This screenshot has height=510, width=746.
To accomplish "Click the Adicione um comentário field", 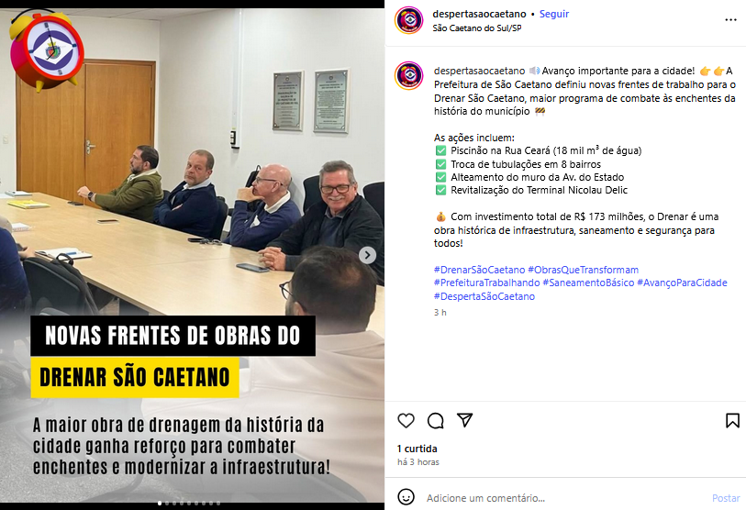I will [x=563, y=498].
